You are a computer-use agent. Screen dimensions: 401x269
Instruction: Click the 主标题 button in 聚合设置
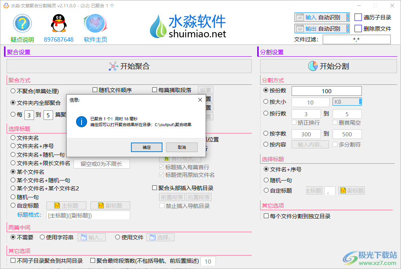coord(66,205)
